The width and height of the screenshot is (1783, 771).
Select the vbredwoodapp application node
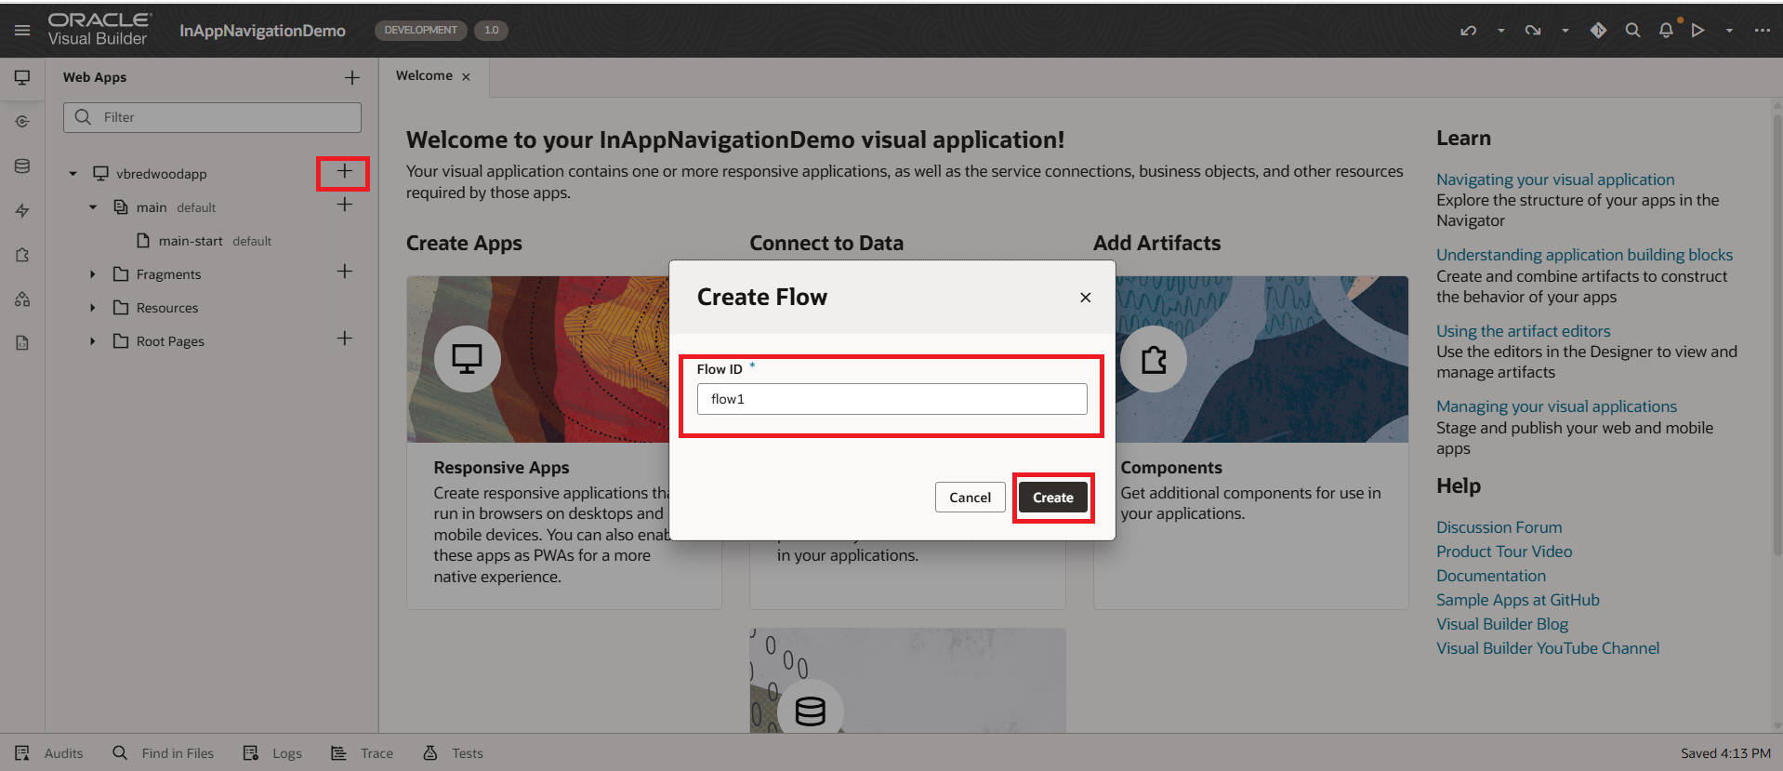161,174
